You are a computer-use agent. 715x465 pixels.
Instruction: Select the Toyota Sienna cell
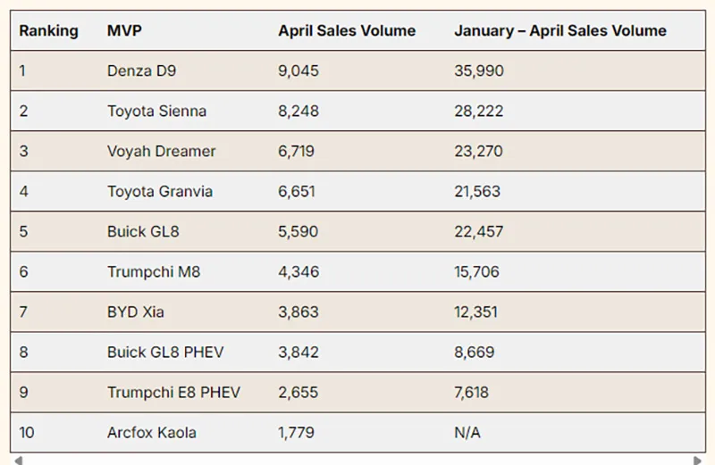(x=156, y=112)
